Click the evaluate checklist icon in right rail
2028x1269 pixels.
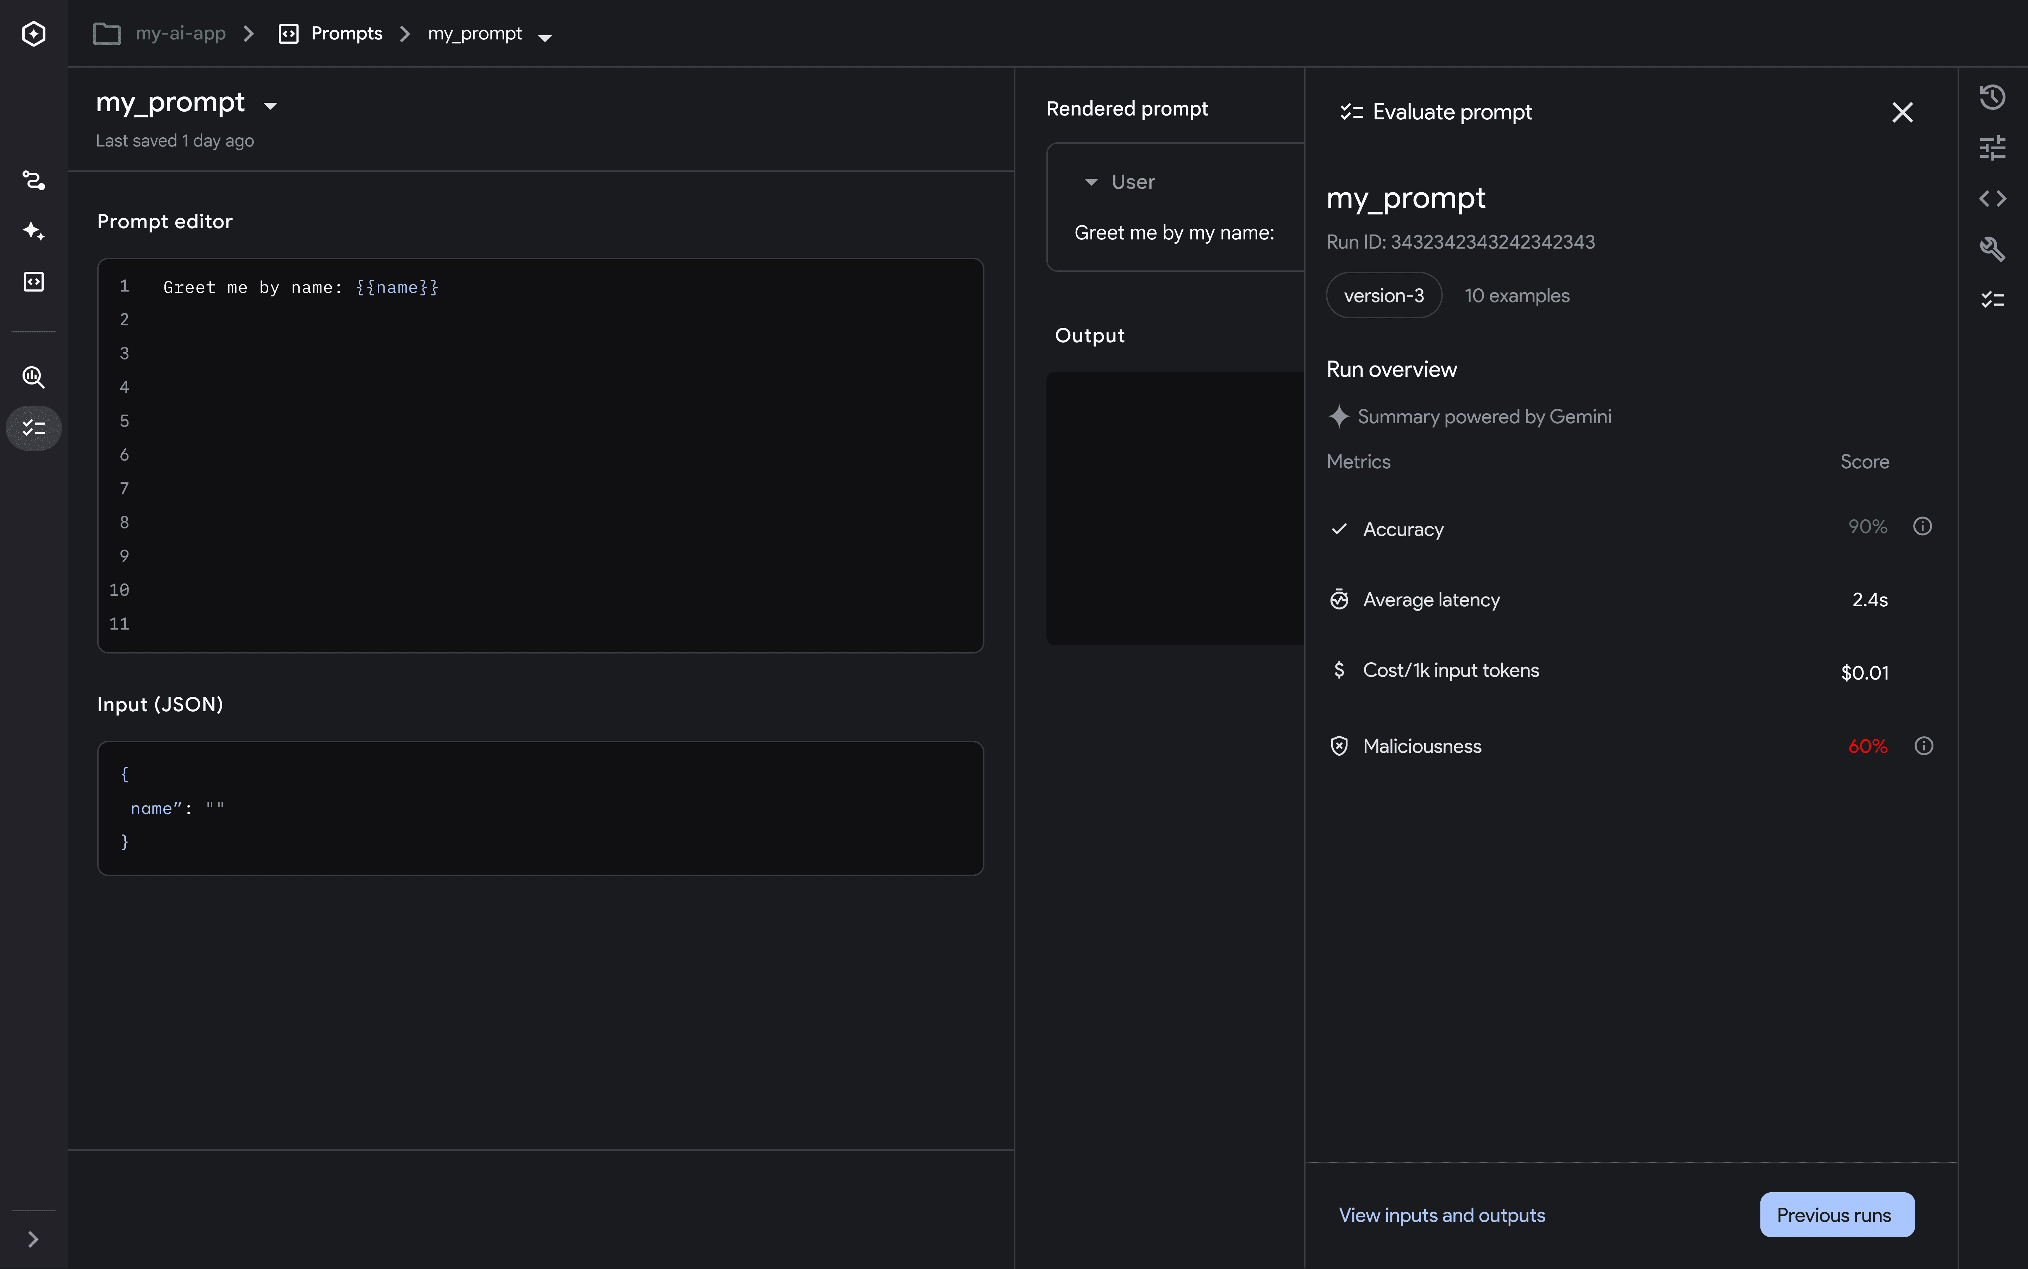tap(1992, 300)
